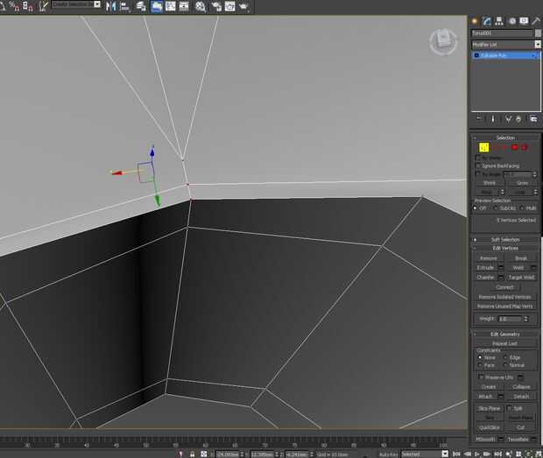The width and height of the screenshot is (543, 458).
Task: Collapse the Edit Geometry rollout
Action: [505, 334]
